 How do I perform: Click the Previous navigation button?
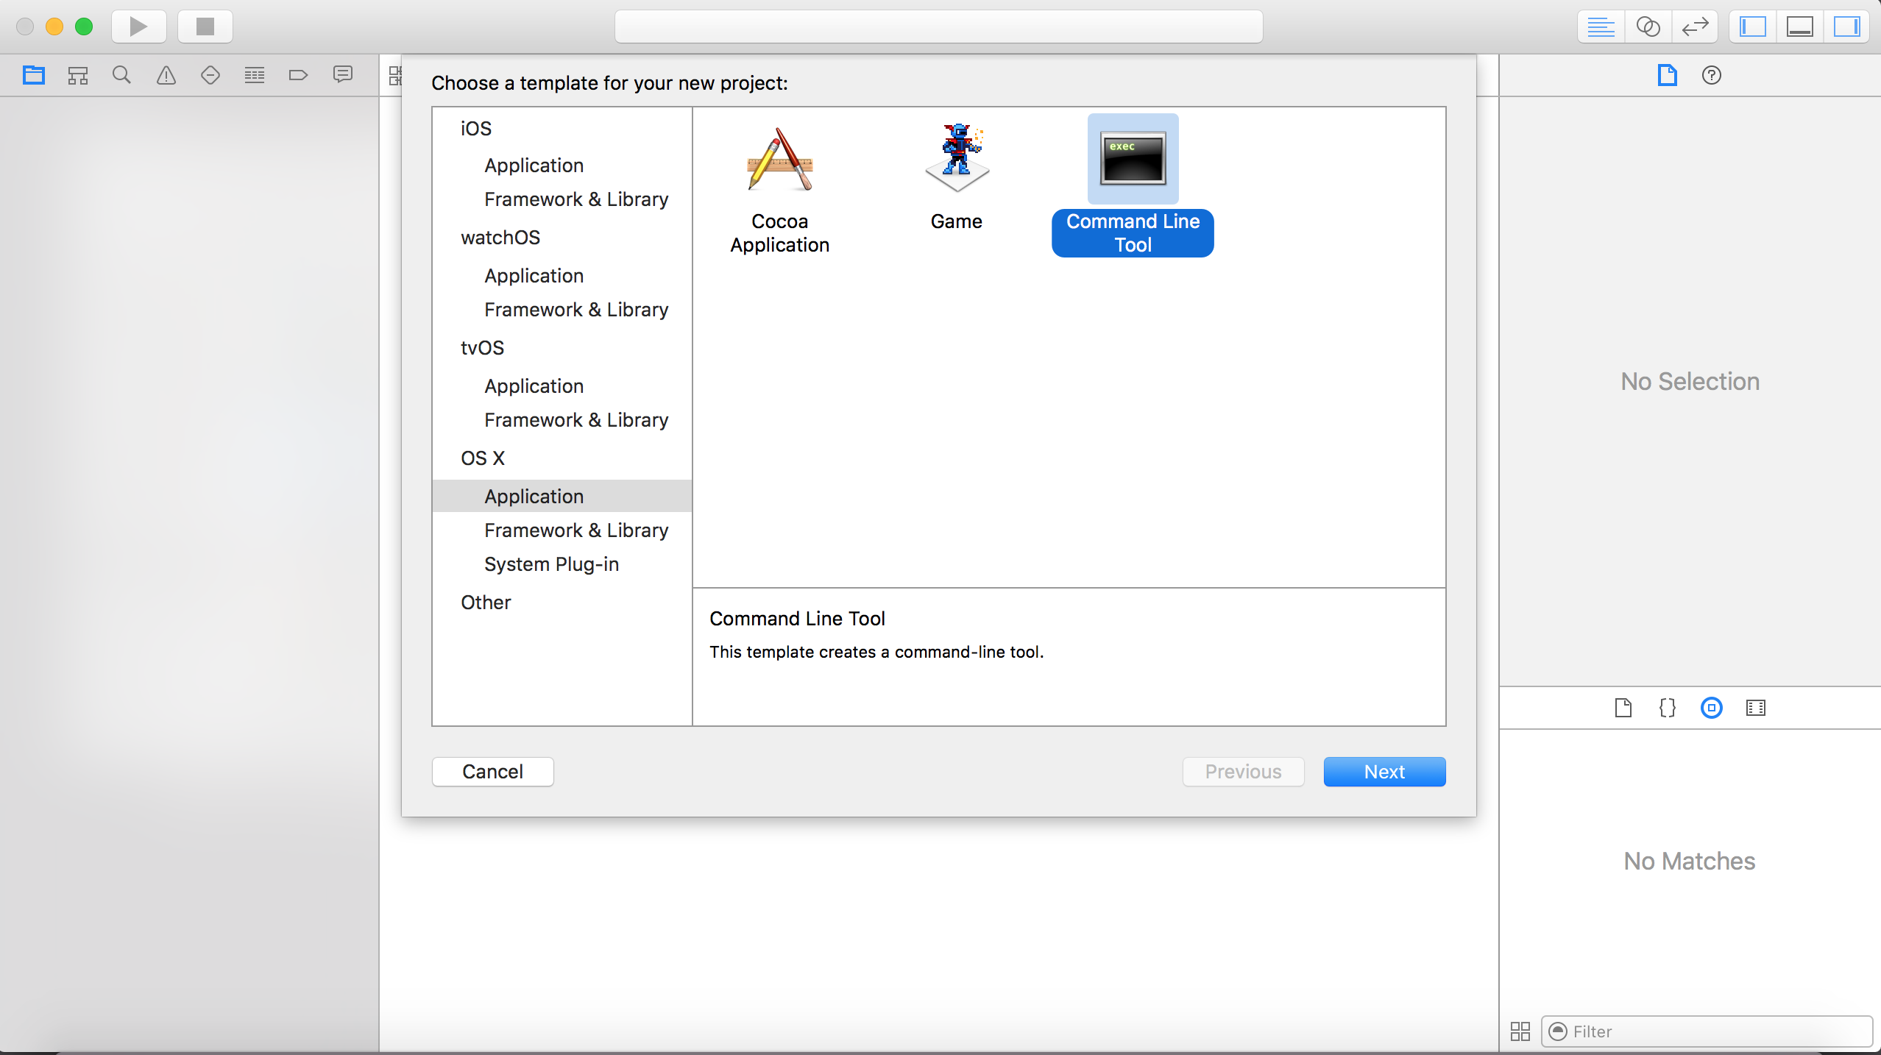click(1243, 771)
